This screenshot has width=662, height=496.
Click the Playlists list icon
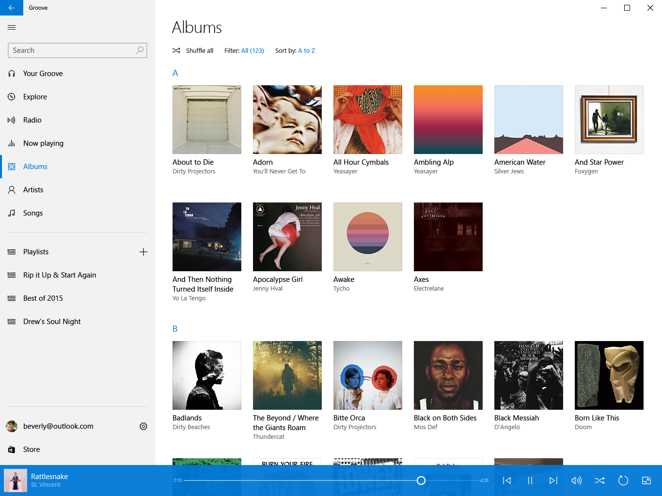(x=12, y=252)
